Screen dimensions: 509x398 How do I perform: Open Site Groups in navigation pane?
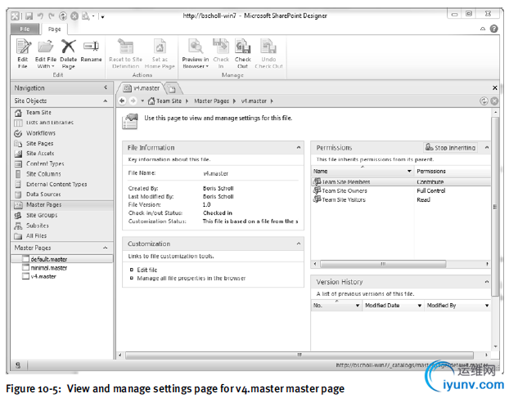pyautogui.click(x=43, y=215)
